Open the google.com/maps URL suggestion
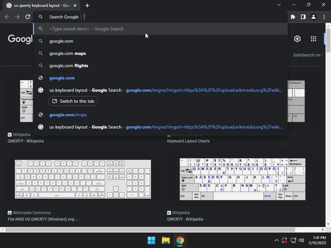The image size is (331, 248). (160, 115)
